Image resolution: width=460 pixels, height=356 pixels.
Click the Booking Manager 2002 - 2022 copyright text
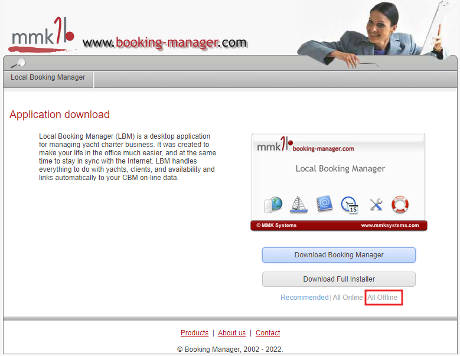pyautogui.click(x=230, y=350)
